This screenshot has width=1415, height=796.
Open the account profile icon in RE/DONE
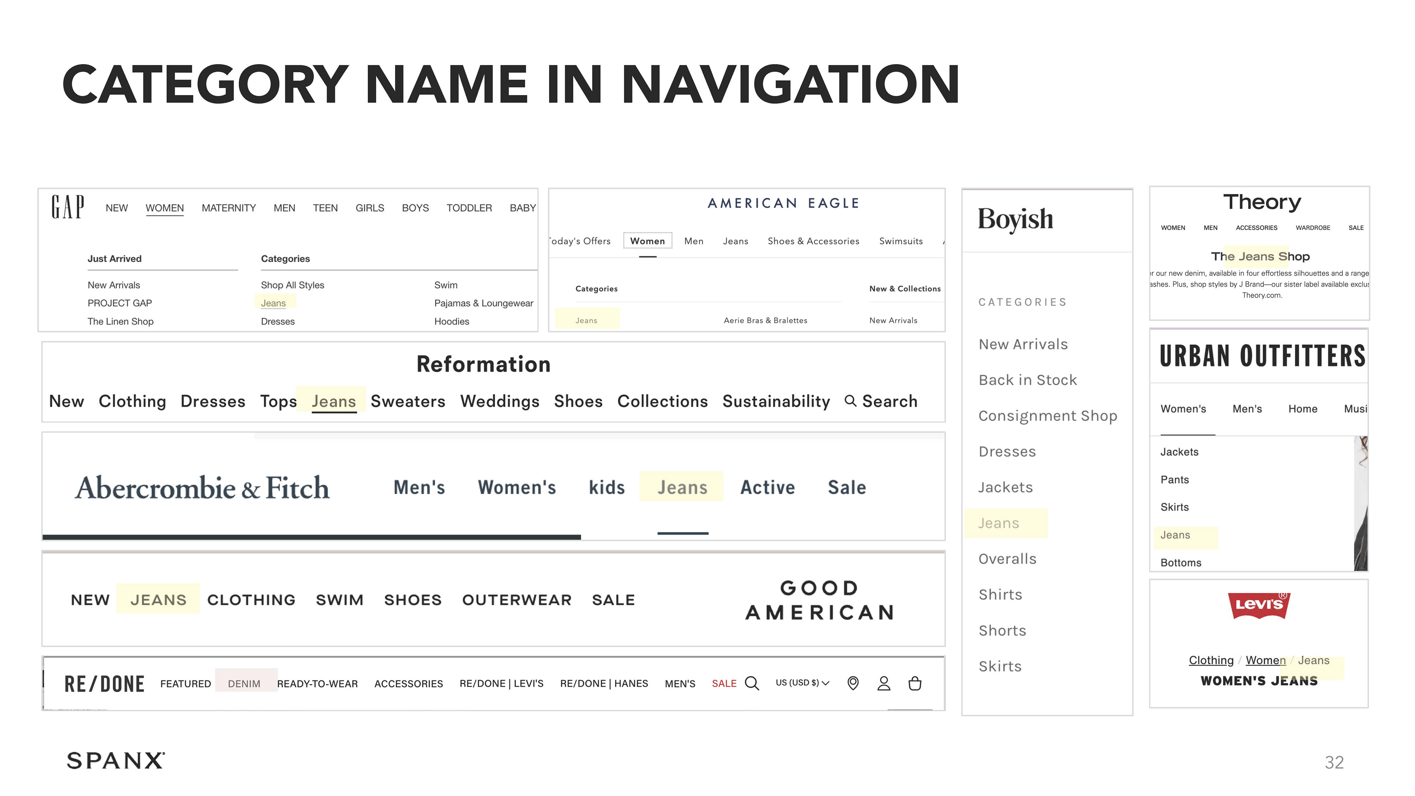(x=884, y=683)
